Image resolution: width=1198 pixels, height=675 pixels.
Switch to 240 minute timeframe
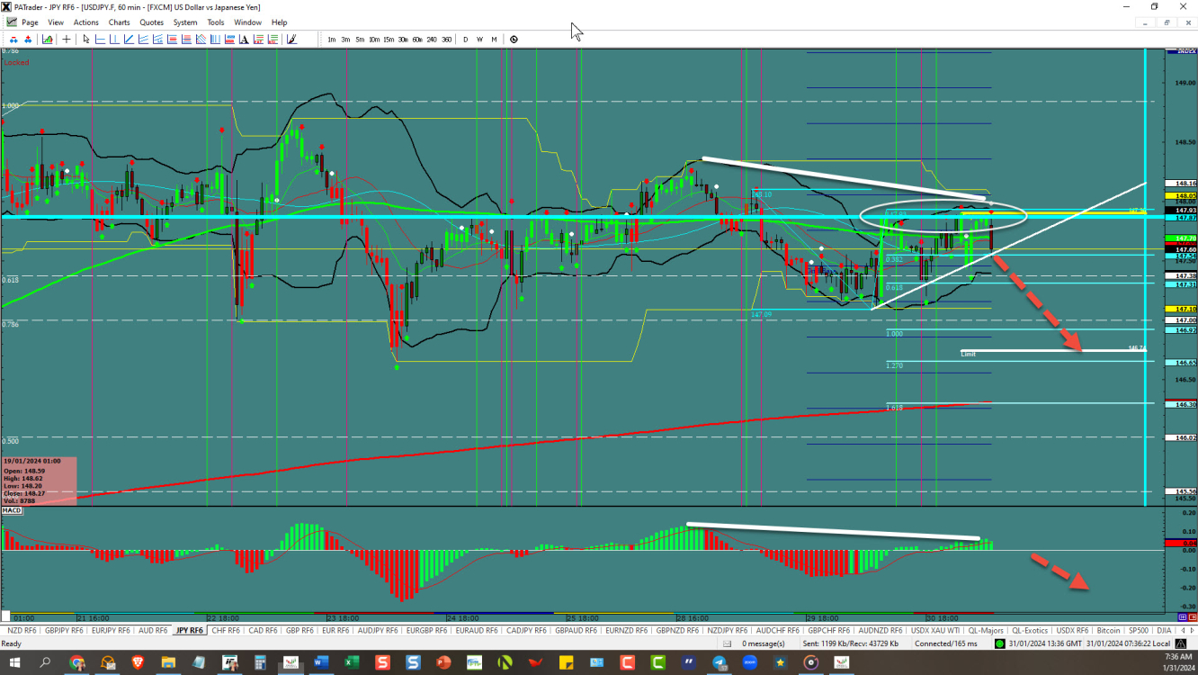point(432,39)
